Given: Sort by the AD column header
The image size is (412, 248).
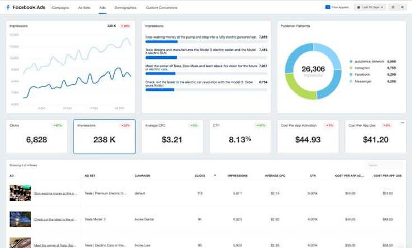Looking at the screenshot, I should pos(11,176).
